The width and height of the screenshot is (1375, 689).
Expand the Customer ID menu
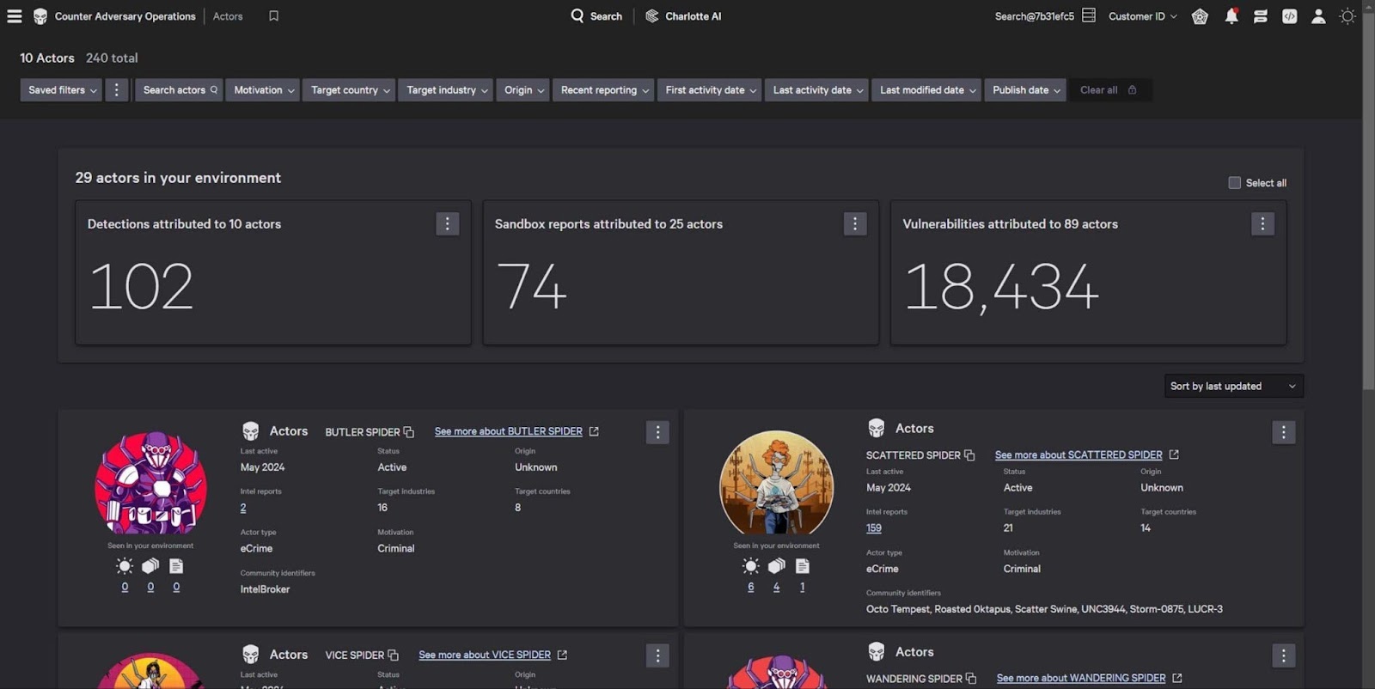1142,16
